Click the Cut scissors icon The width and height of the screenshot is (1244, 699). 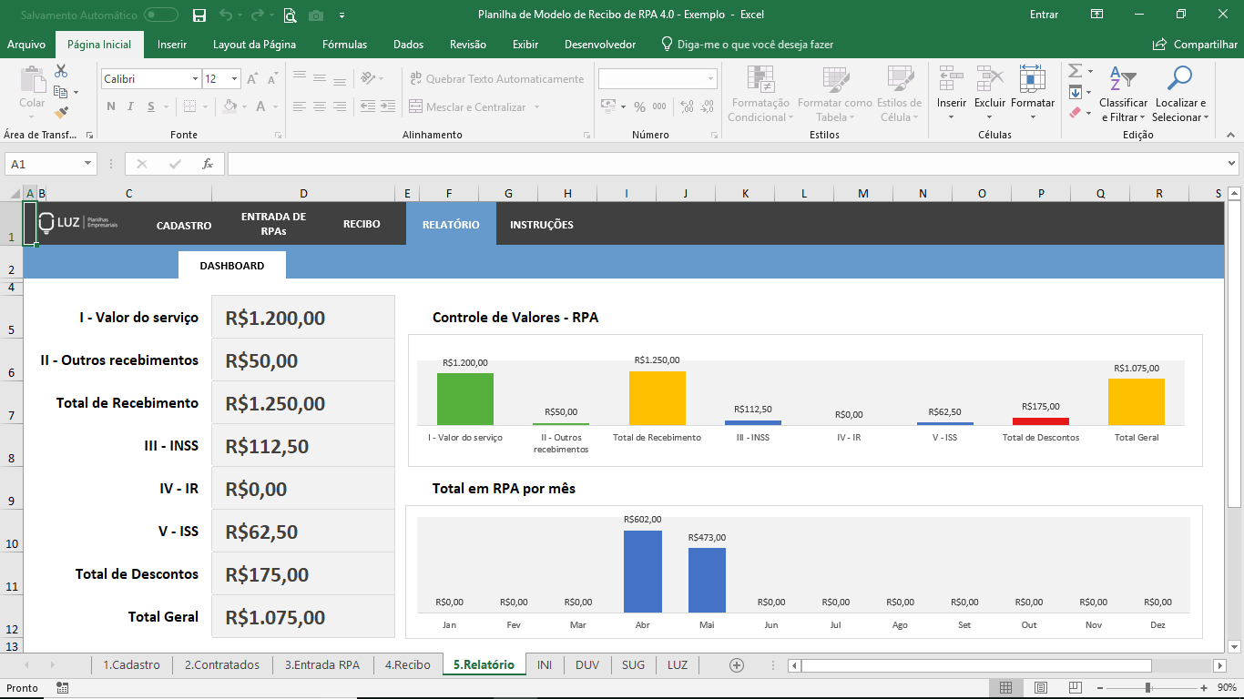61,71
